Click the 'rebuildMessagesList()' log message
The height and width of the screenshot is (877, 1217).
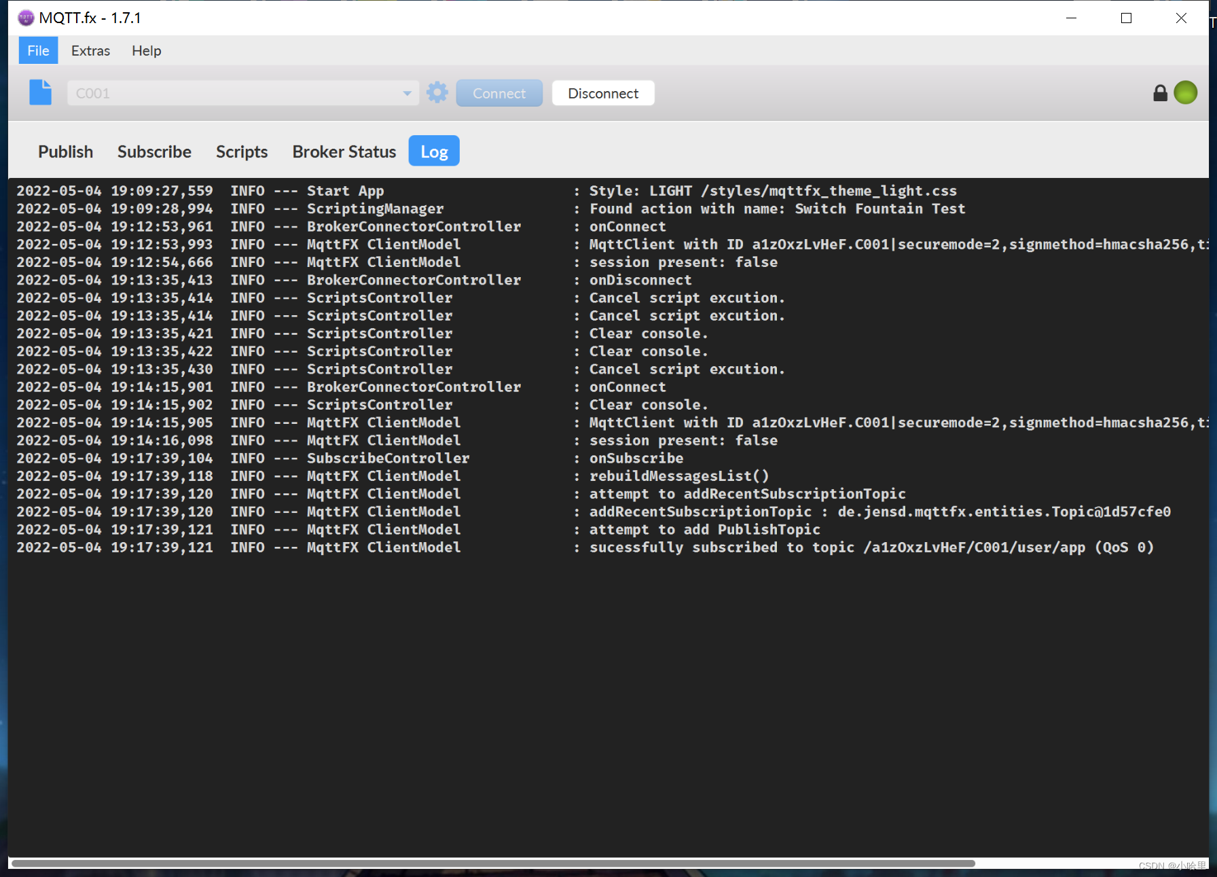pos(679,476)
